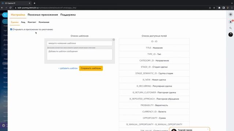This screenshot has height=131, width=234.
Task: Select the Лид sub-tab
Action: tap(23, 22)
